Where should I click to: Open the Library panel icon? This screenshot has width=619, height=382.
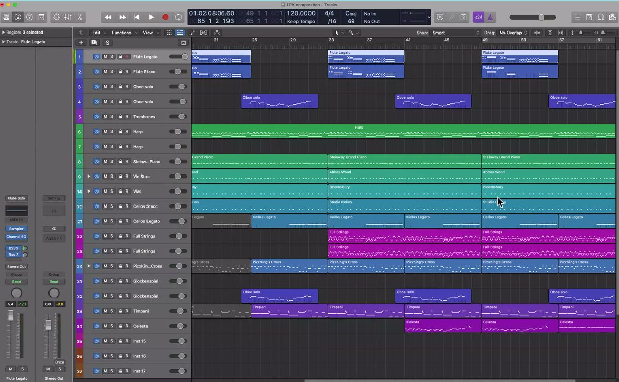(x=6, y=17)
